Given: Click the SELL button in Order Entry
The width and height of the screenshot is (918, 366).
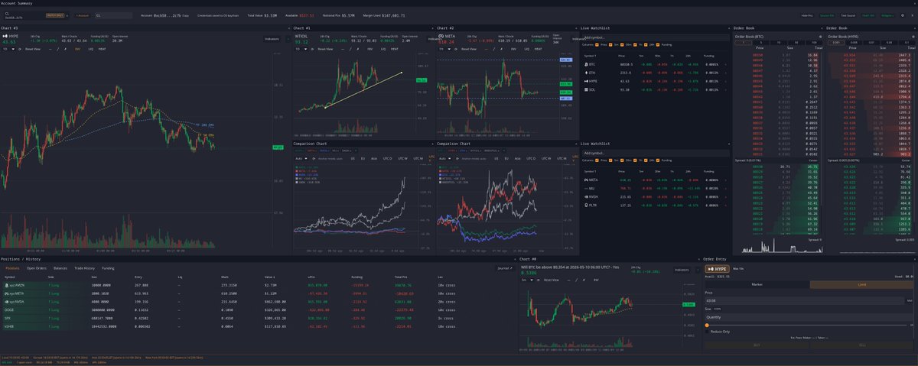Looking at the screenshot, I should pyautogui.click(x=862, y=345).
